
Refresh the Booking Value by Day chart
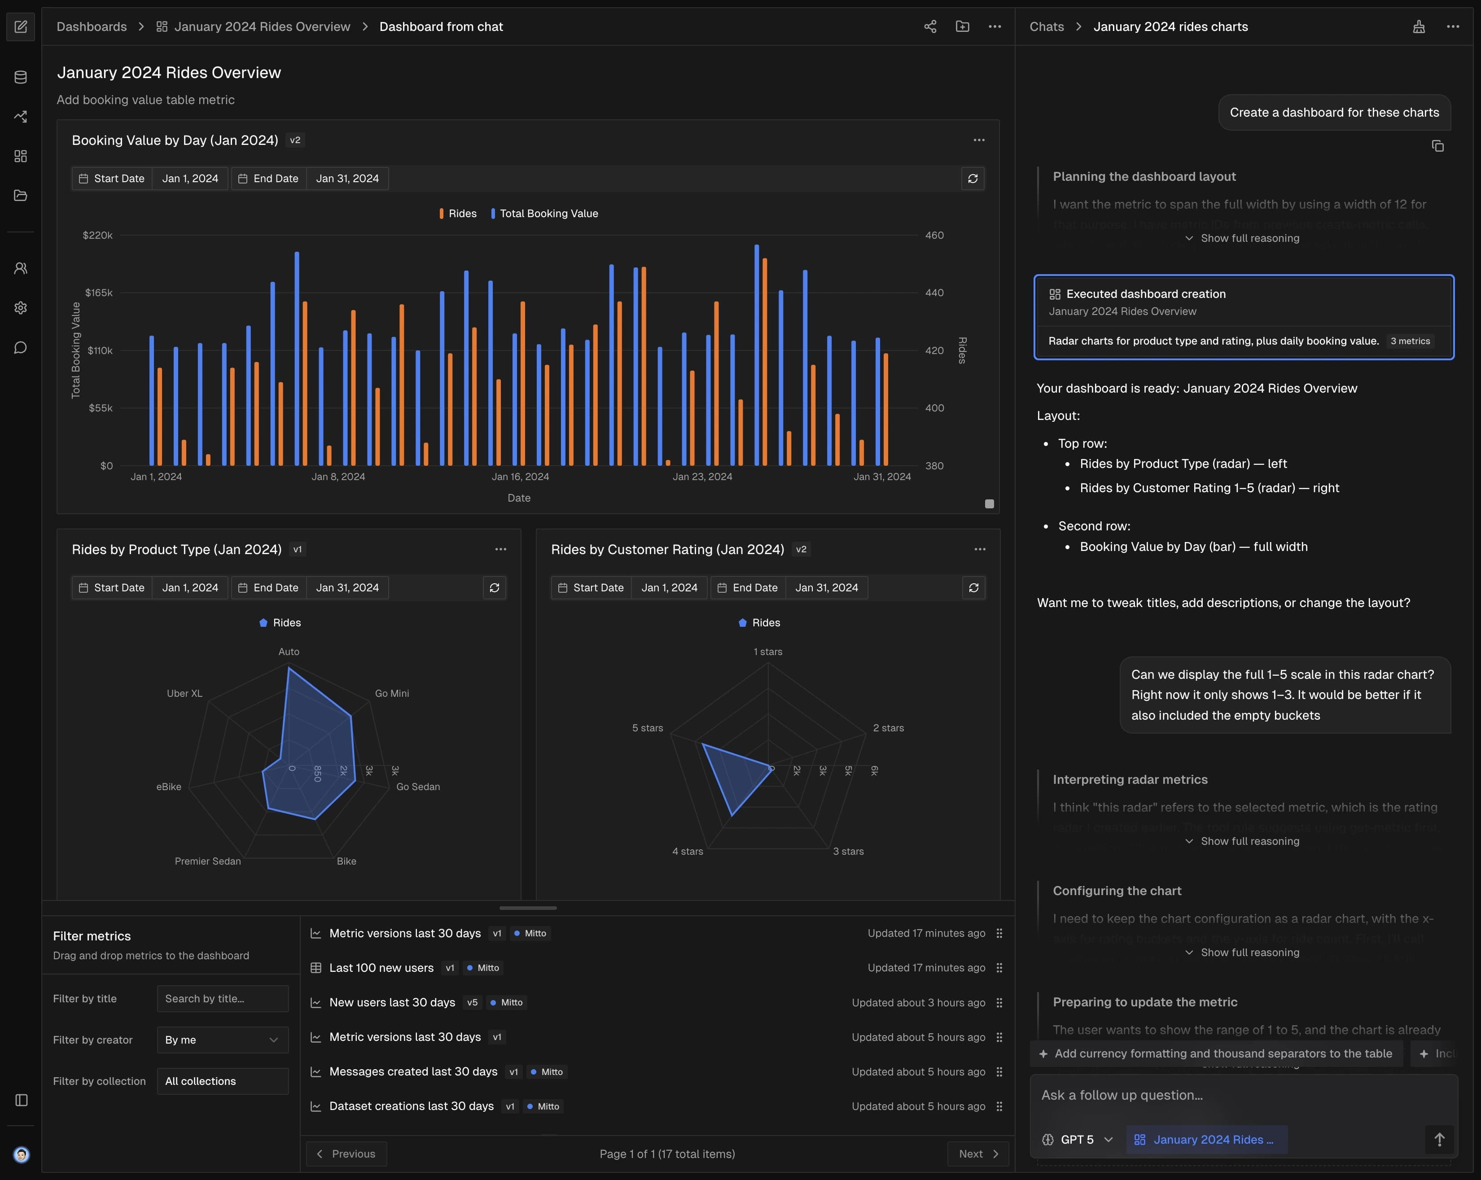pyautogui.click(x=973, y=179)
